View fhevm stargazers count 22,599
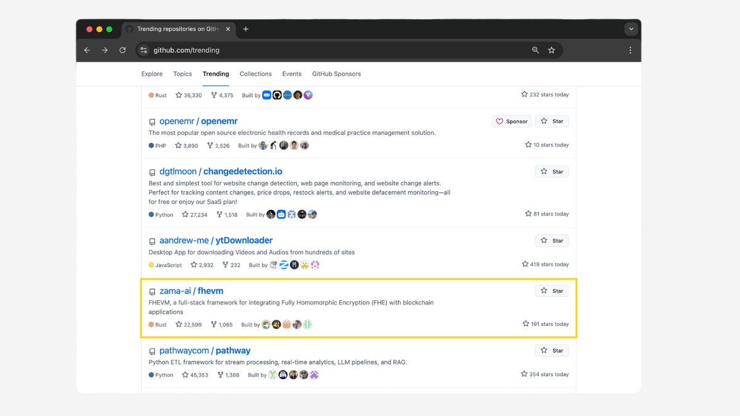The image size is (740, 416). pos(189,325)
